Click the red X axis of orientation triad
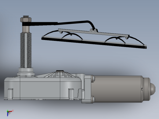 tap(10, 111)
